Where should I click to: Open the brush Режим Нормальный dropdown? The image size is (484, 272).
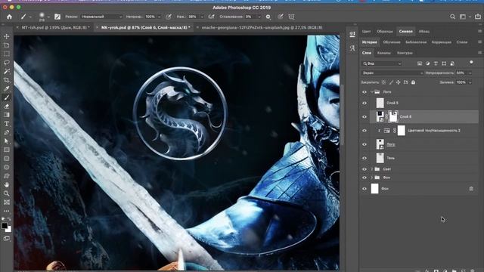101,17
